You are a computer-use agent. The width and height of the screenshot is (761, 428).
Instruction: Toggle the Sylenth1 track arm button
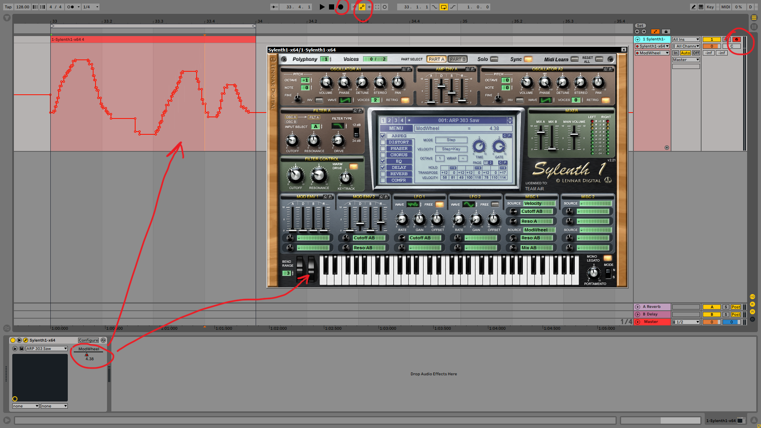(x=736, y=39)
